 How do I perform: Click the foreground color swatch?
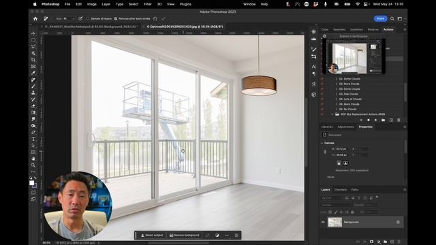pyautogui.click(x=32, y=183)
